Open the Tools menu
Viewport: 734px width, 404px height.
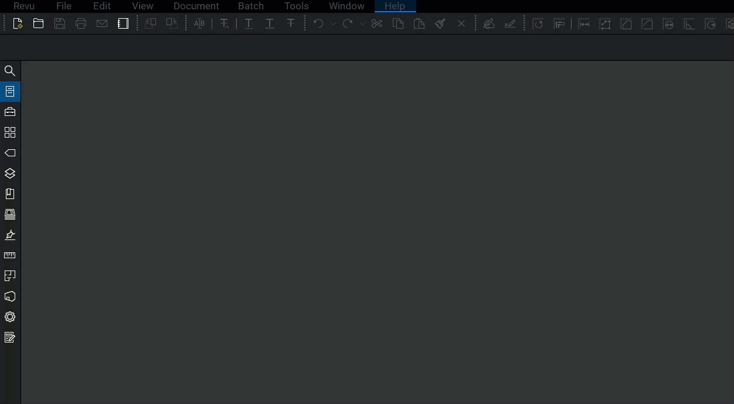click(297, 6)
